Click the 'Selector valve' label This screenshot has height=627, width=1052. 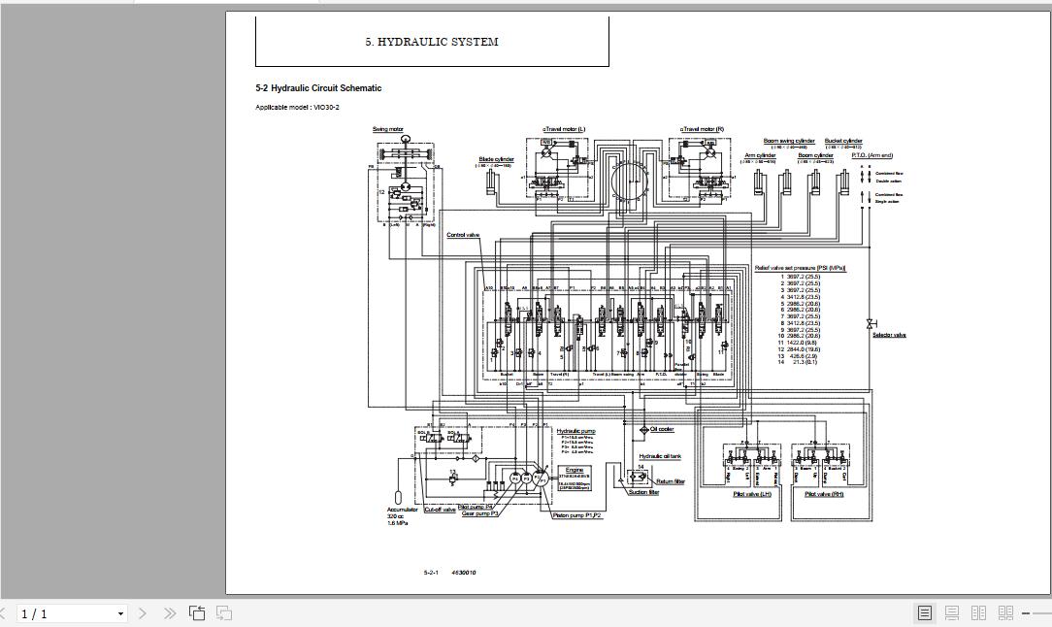click(889, 335)
